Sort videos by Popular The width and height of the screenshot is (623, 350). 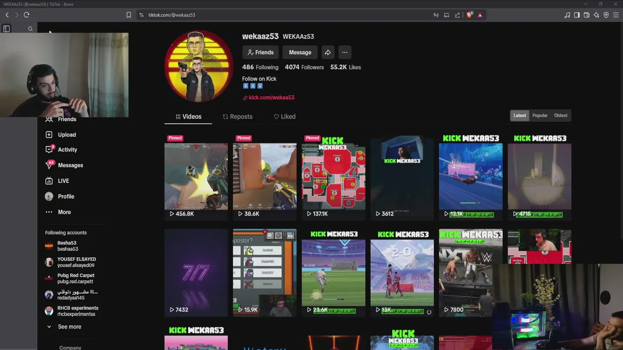pyautogui.click(x=540, y=116)
